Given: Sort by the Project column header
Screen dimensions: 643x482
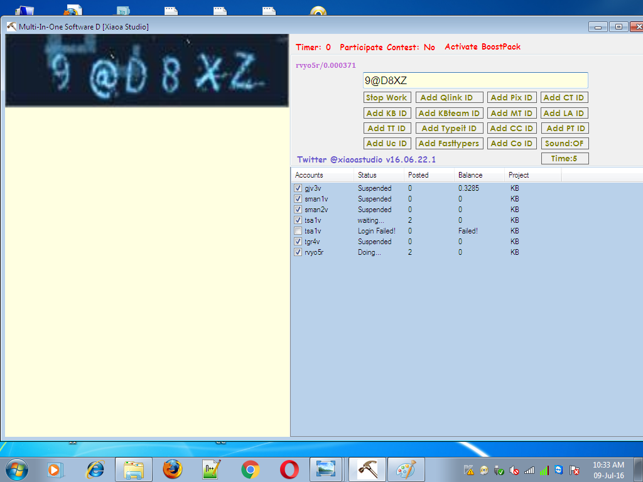Looking at the screenshot, I should [532, 175].
